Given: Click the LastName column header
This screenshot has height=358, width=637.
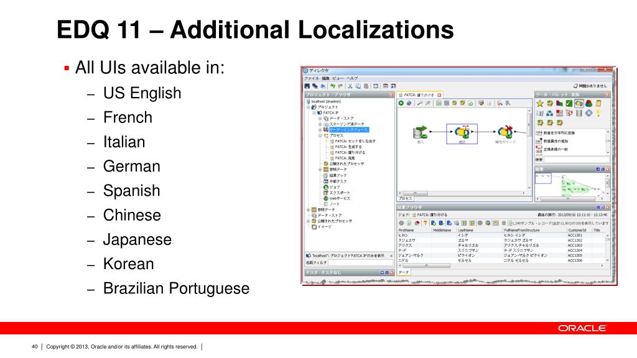Looking at the screenshot, I should (x=480, y=230).
